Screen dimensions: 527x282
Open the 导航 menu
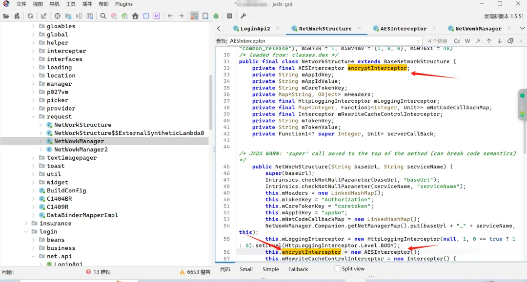[x=54, y=4]
